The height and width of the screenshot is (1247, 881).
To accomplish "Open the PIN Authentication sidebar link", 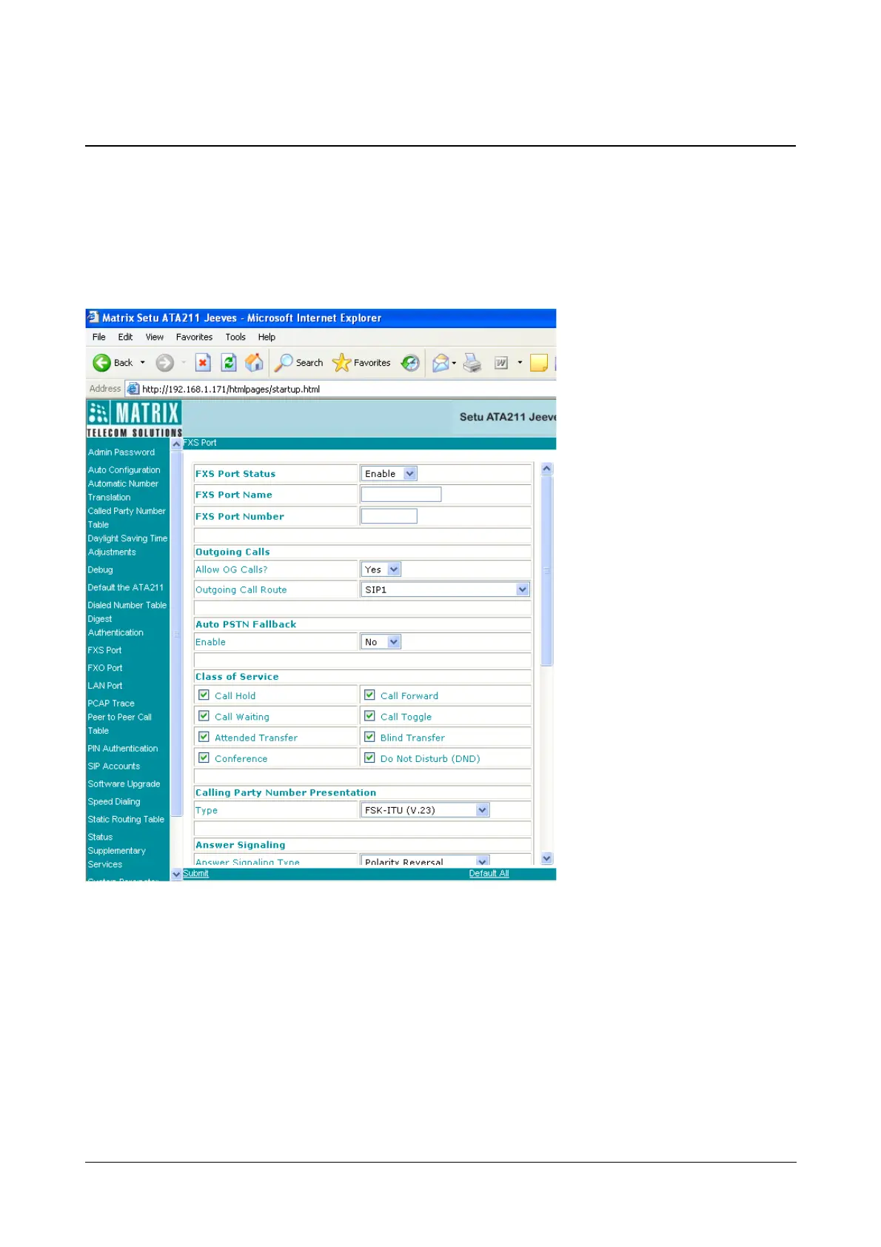I will (x=123, y=749).
